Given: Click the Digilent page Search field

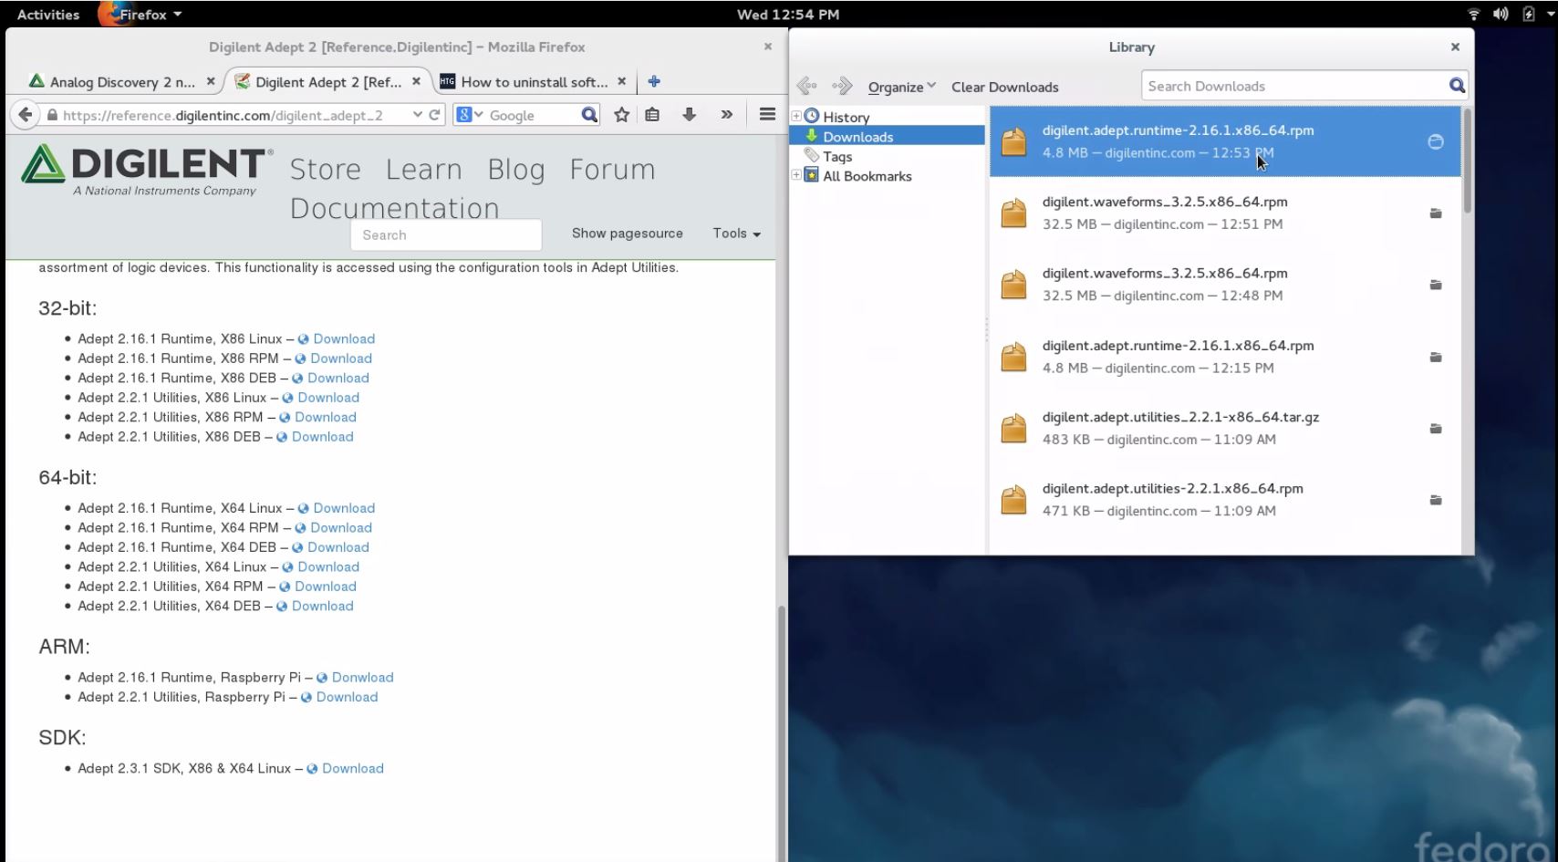Looking at the screenshot, I should point(446,234).
